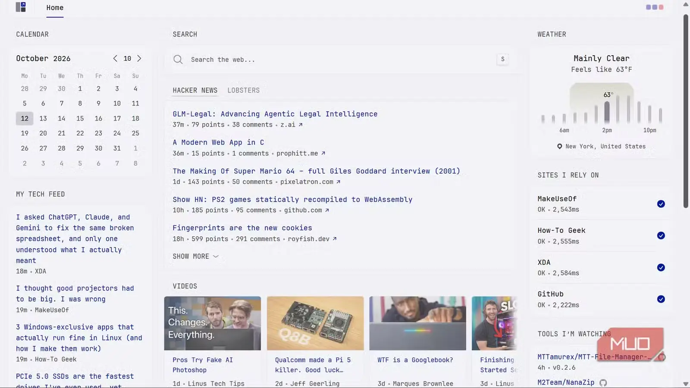The width and height of the screenshot is (690, 388).
Task: Click week number 10 in calendar header
Action: coord(127,58)
